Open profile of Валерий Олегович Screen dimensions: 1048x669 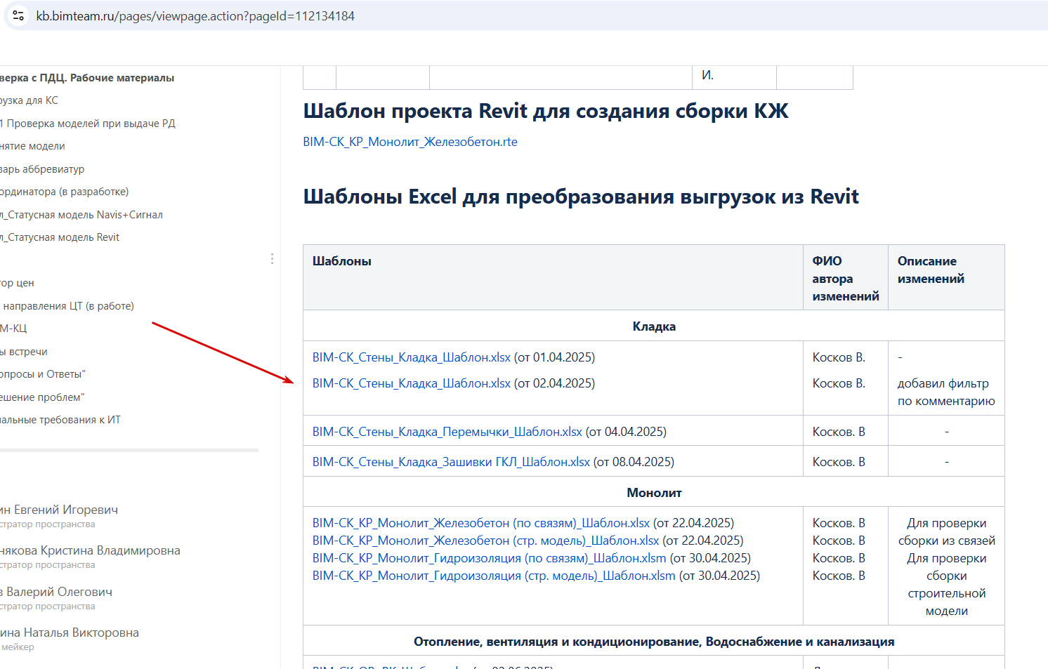point(56,592)
